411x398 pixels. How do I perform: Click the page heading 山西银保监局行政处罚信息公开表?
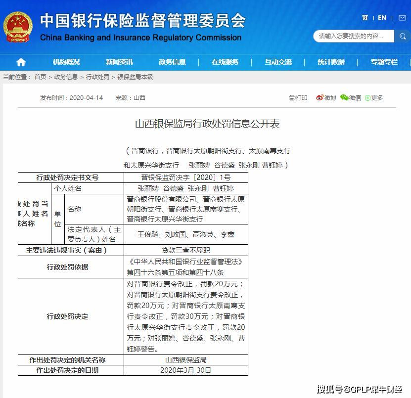207,124
